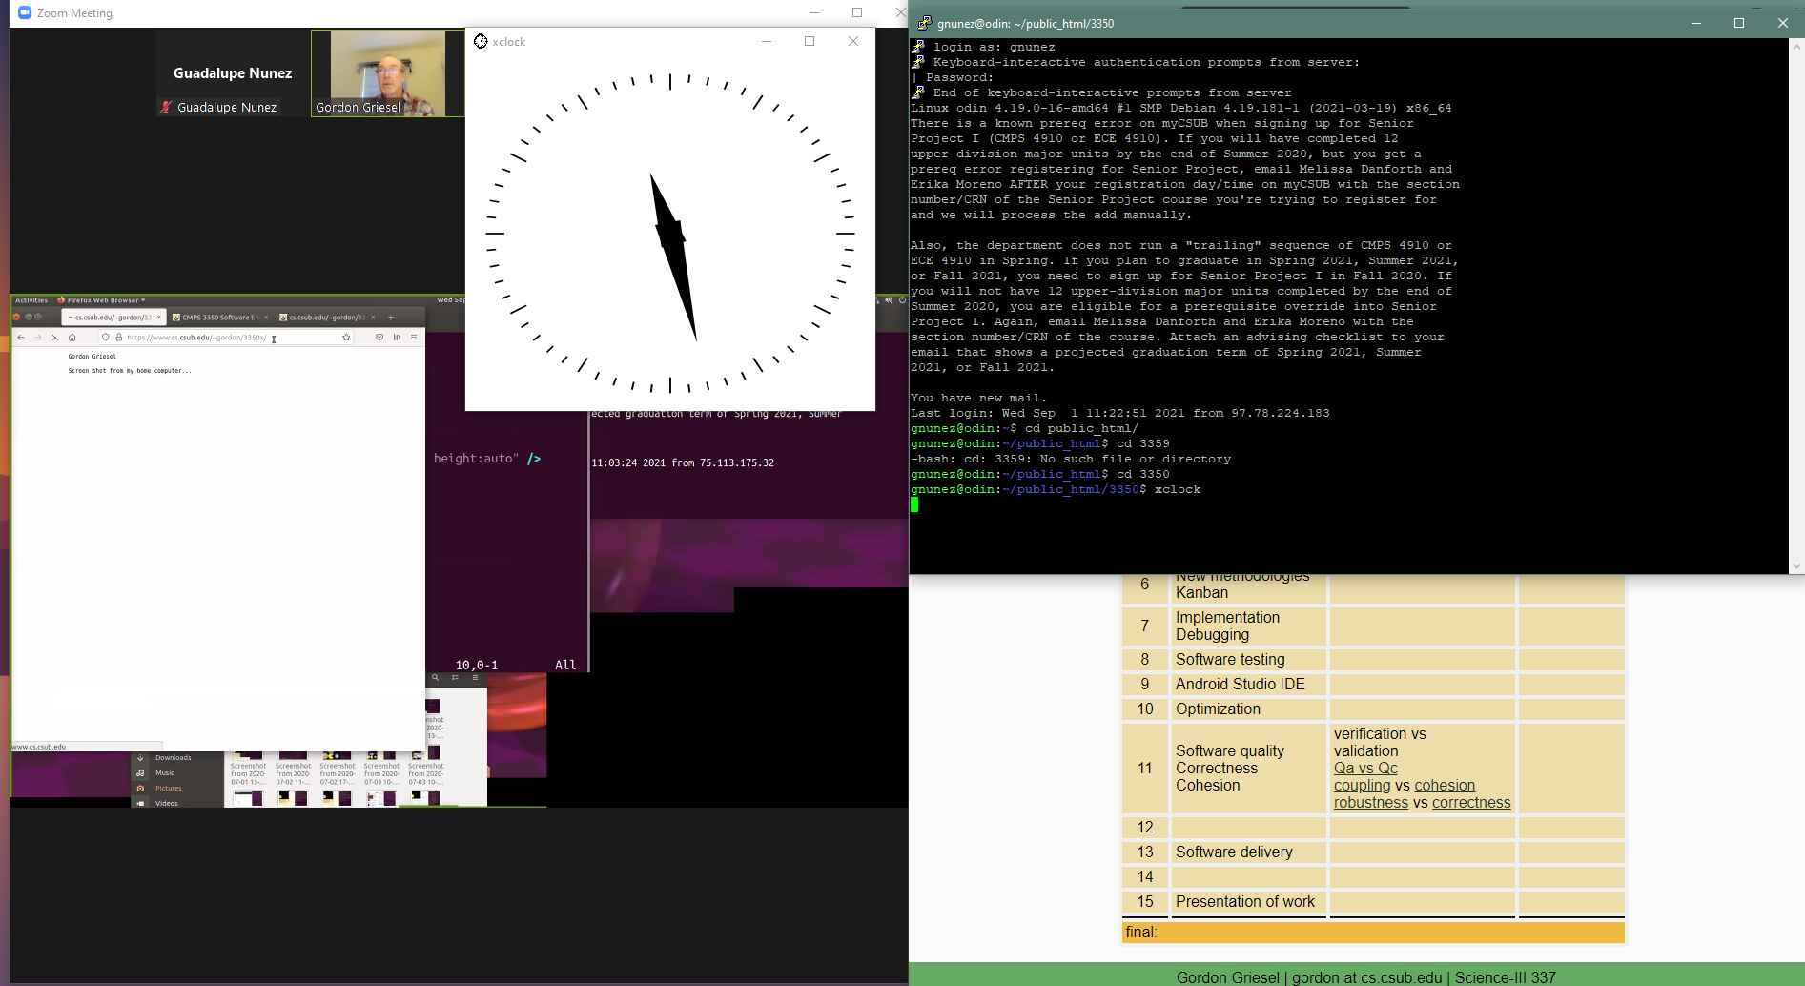Click 'Optimization' row 10 cell
Screen dimensions: 1805x986
[1247, 709]
